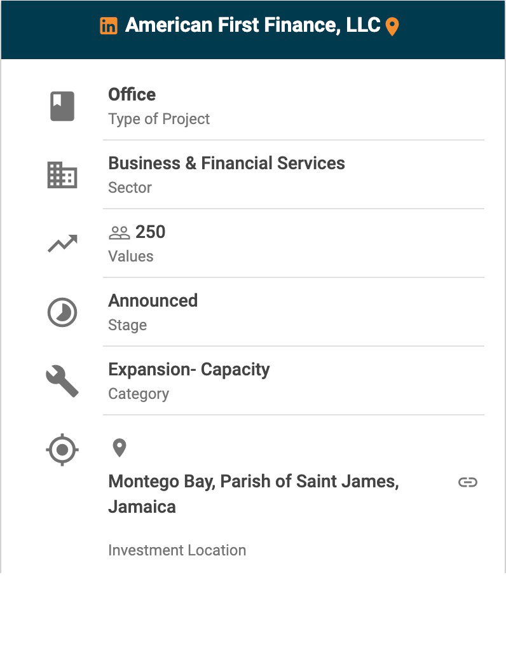Click the Investment Location label
Screen dimensions: 506x668
177,550
